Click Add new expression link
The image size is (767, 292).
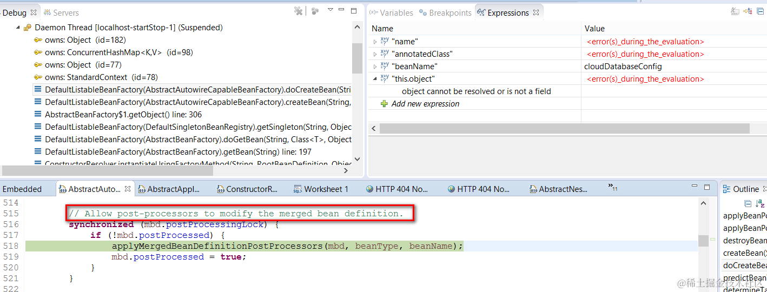click(425, 104)
